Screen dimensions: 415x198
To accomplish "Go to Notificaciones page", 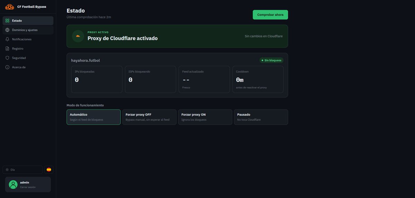I will coord(28,39).
